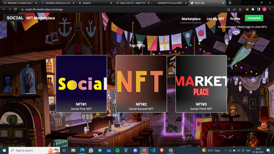Select the 'Social First NFT' caption

coord(81,109)
